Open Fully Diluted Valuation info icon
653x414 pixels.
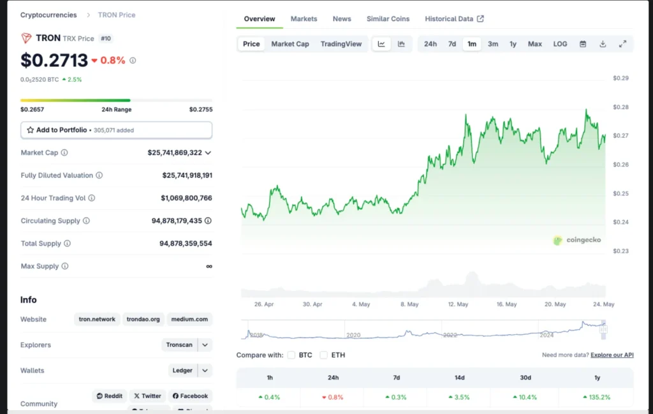click(x=99, y=175)
